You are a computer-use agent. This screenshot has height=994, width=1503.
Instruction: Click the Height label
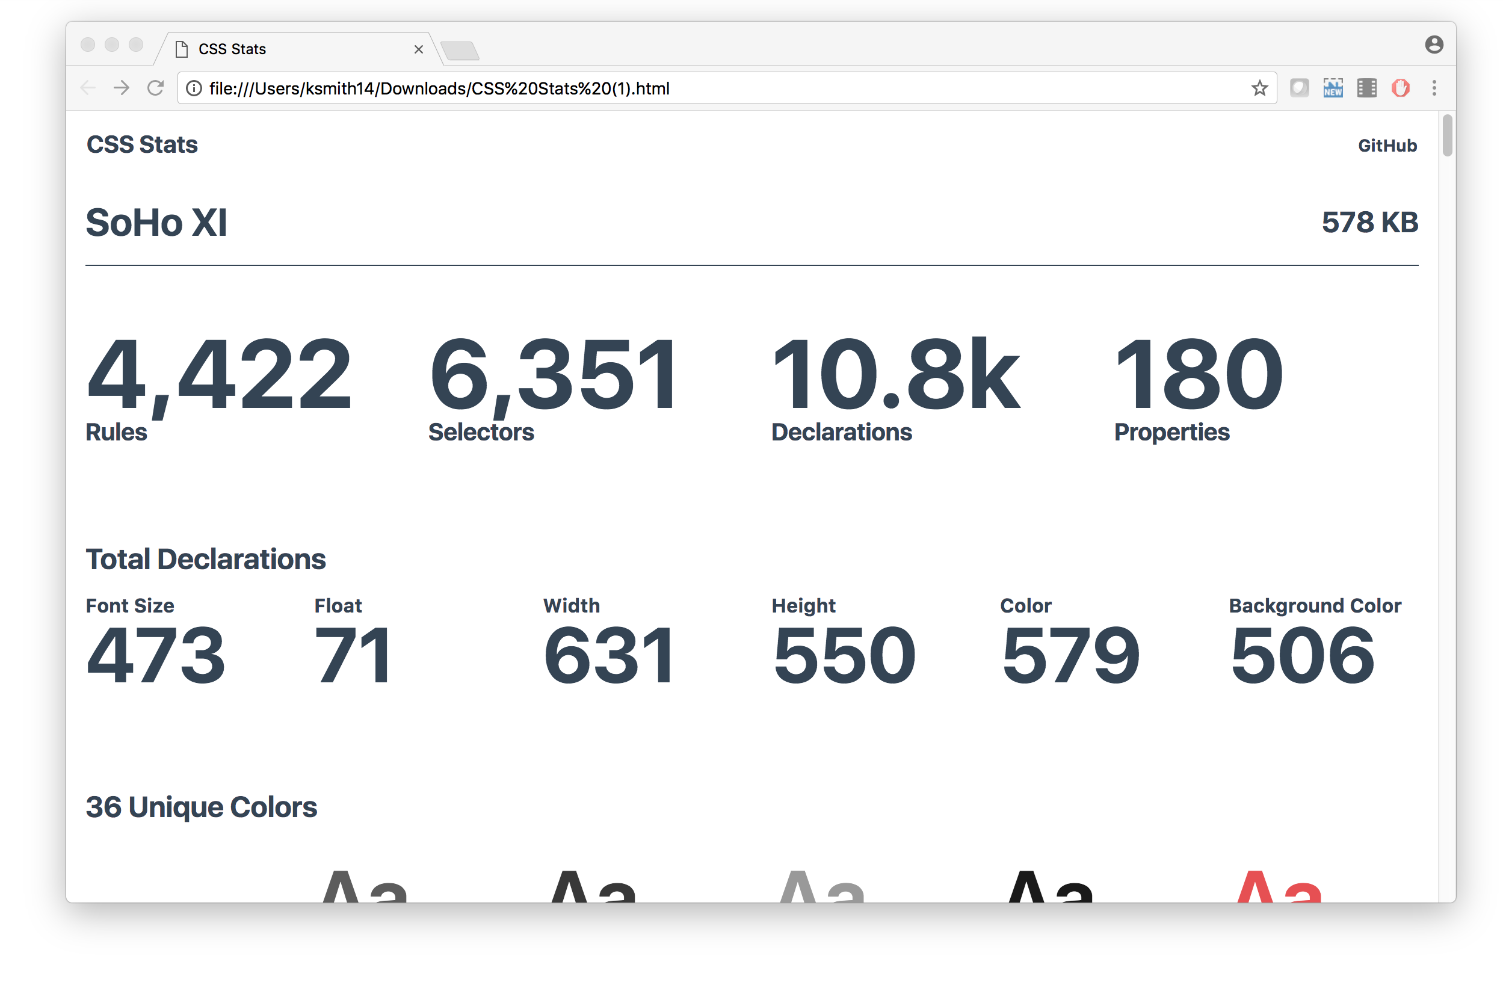point(803,606)
